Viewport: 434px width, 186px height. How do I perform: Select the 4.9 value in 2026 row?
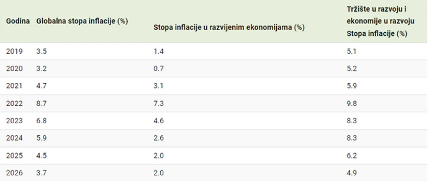pos(352,173)
